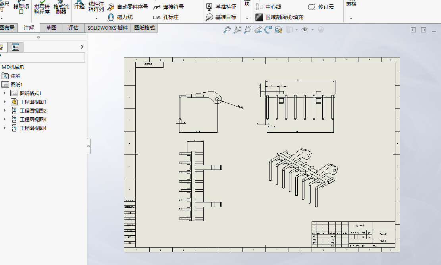This screenshot has height=265, width=441.
Task: Click the Weld Symbol (焊接符号) icon
Action: click(x=157, y=7)
